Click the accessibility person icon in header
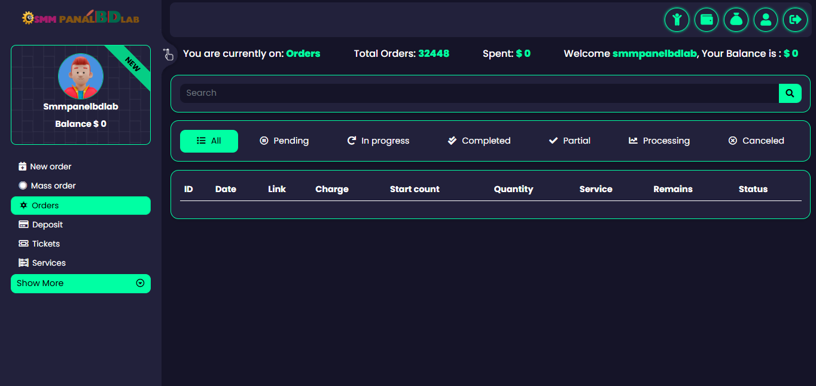The height and width of the screenshot is (386, 816). tap(677, 20)
